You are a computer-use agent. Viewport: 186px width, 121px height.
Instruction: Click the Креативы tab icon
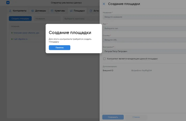click(x=52, y=11)
